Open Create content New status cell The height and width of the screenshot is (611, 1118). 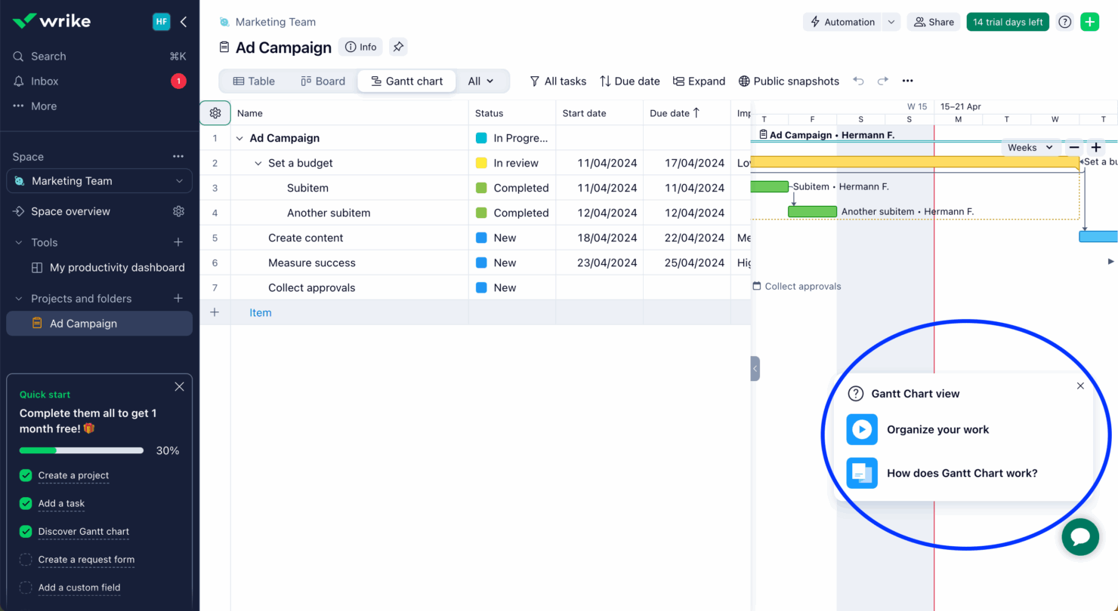tap(512, 238)
